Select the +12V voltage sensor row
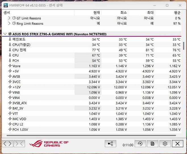 [92, 87]
